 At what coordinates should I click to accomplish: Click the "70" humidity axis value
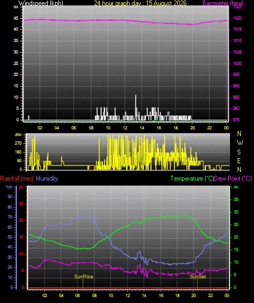click(x=10, y=217)
